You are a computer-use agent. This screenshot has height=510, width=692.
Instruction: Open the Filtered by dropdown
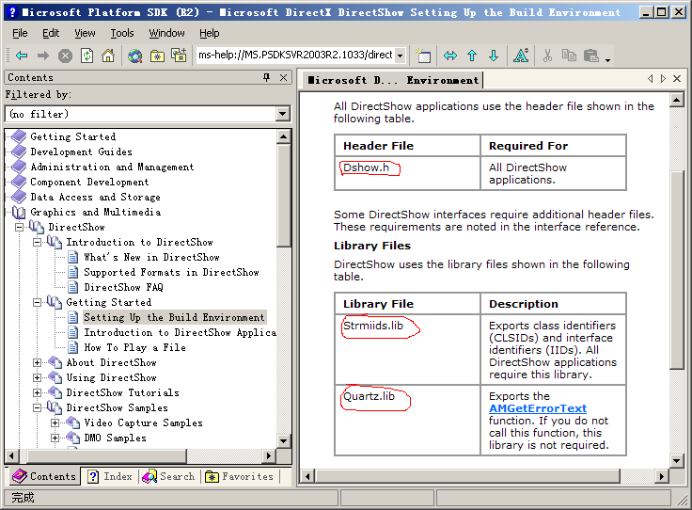pyautogui.click(x=283, y=115)
